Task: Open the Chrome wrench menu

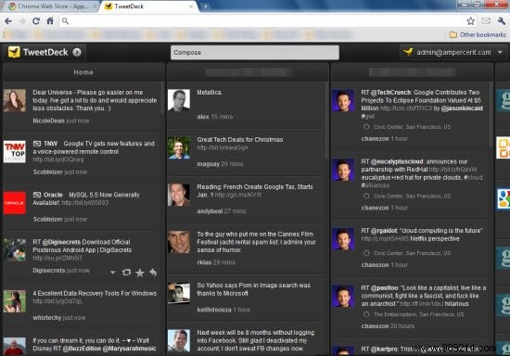Action: [x=502, y=21]
